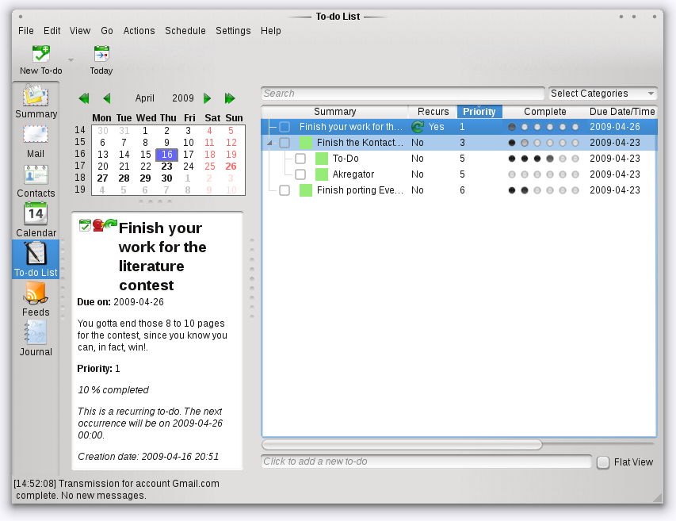
Task: Sort by the Recurs column header
Action: [x=433, y=112]
